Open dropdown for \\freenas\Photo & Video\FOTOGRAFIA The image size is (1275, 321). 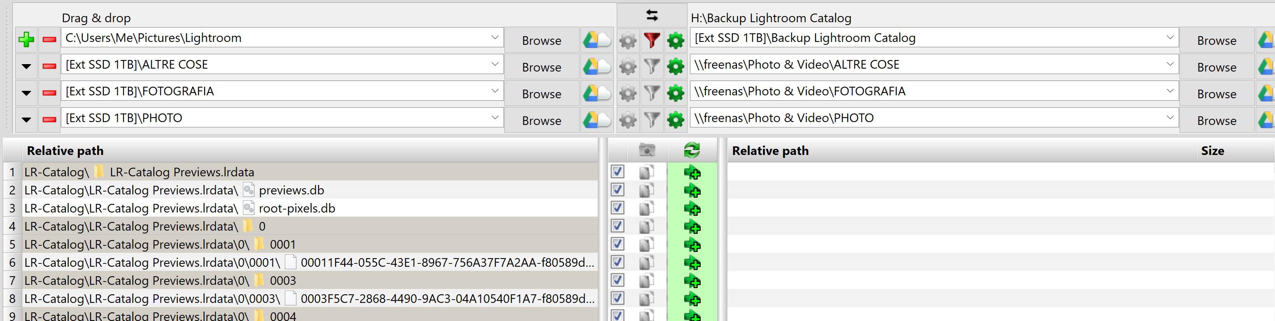pyautogui.click(x=1170, y=91)
